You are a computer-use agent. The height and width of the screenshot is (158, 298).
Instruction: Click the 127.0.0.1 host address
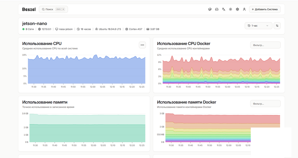[46, 29]
